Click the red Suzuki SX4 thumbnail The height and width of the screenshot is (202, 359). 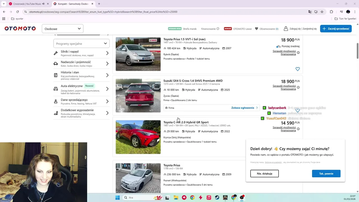tap(138, 96)
